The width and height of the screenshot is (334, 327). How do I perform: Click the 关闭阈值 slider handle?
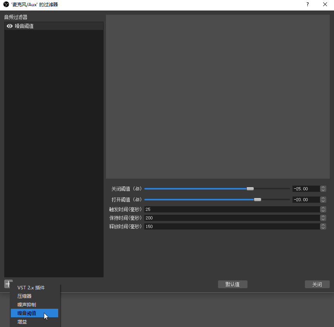(250, 189)
